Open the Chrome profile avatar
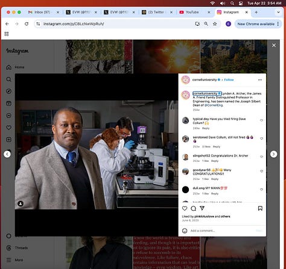The width and height of the screenshot is (286, 269). (228, 24)
